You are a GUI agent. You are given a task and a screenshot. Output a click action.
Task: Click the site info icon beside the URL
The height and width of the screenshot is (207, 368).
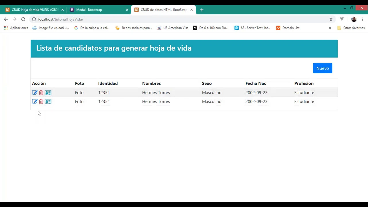point(34,19)
